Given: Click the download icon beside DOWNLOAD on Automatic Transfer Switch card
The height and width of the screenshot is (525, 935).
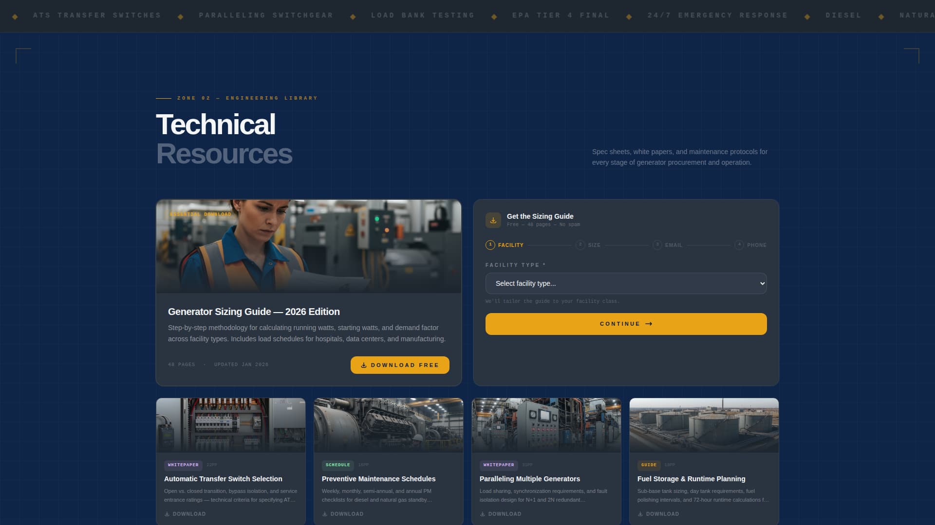Looking at the screenshot, I should coord(167,514).
